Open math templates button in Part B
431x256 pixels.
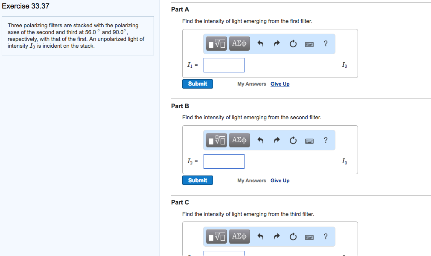[217, 140]
